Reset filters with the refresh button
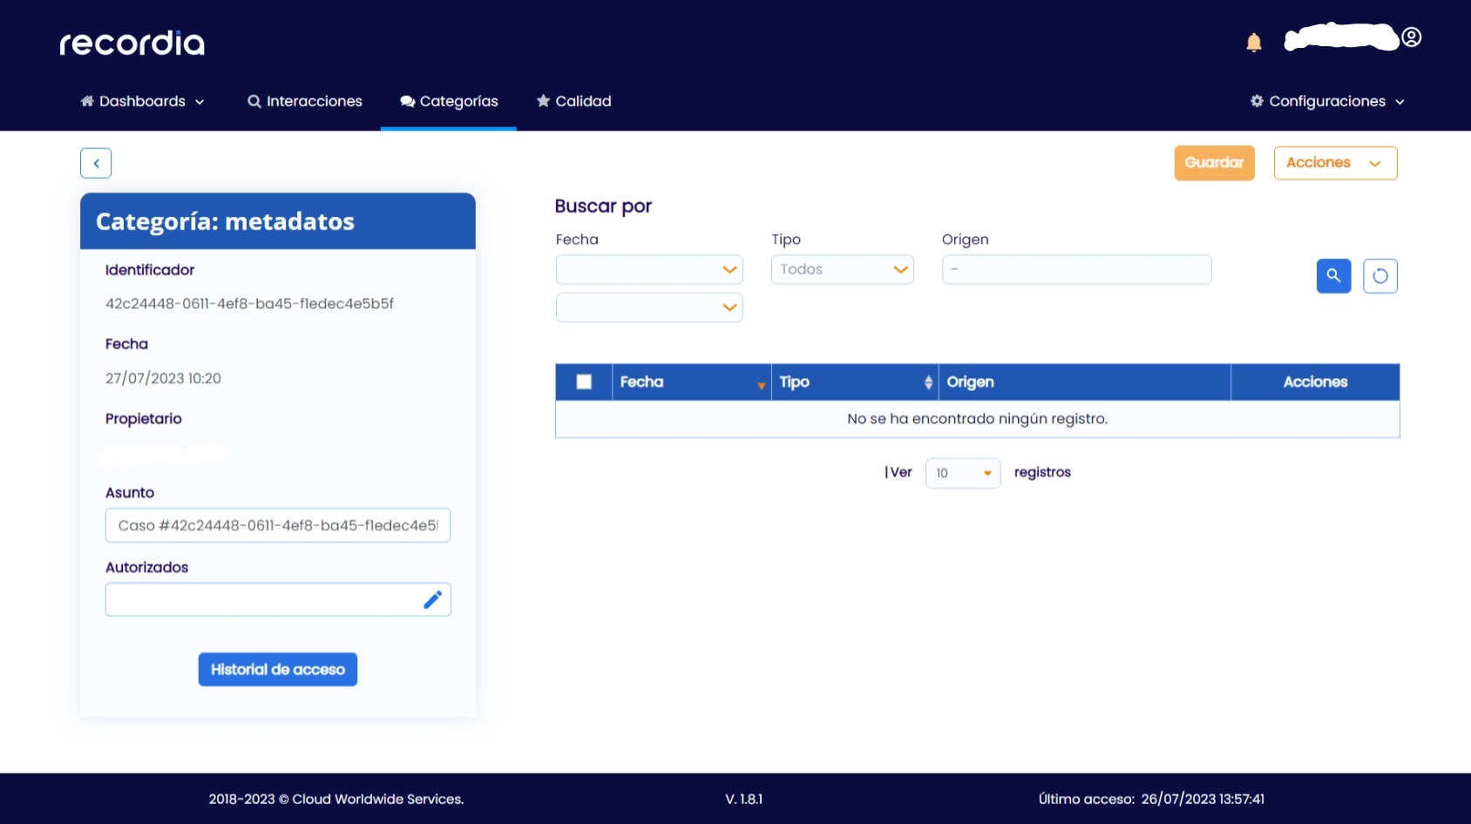 coord(1380,276)
